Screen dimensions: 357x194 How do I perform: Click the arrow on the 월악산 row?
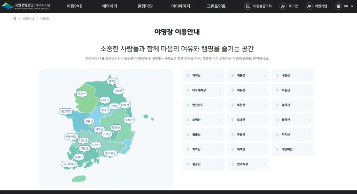309,120
